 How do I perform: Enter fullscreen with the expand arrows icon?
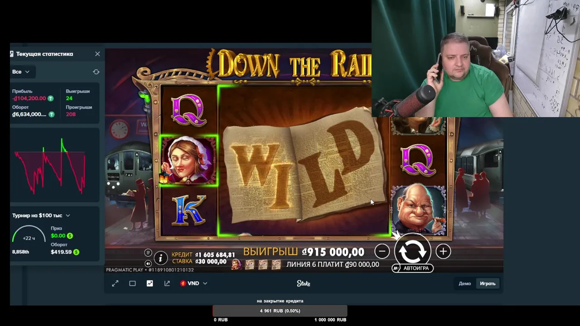[x=115, y=283]
